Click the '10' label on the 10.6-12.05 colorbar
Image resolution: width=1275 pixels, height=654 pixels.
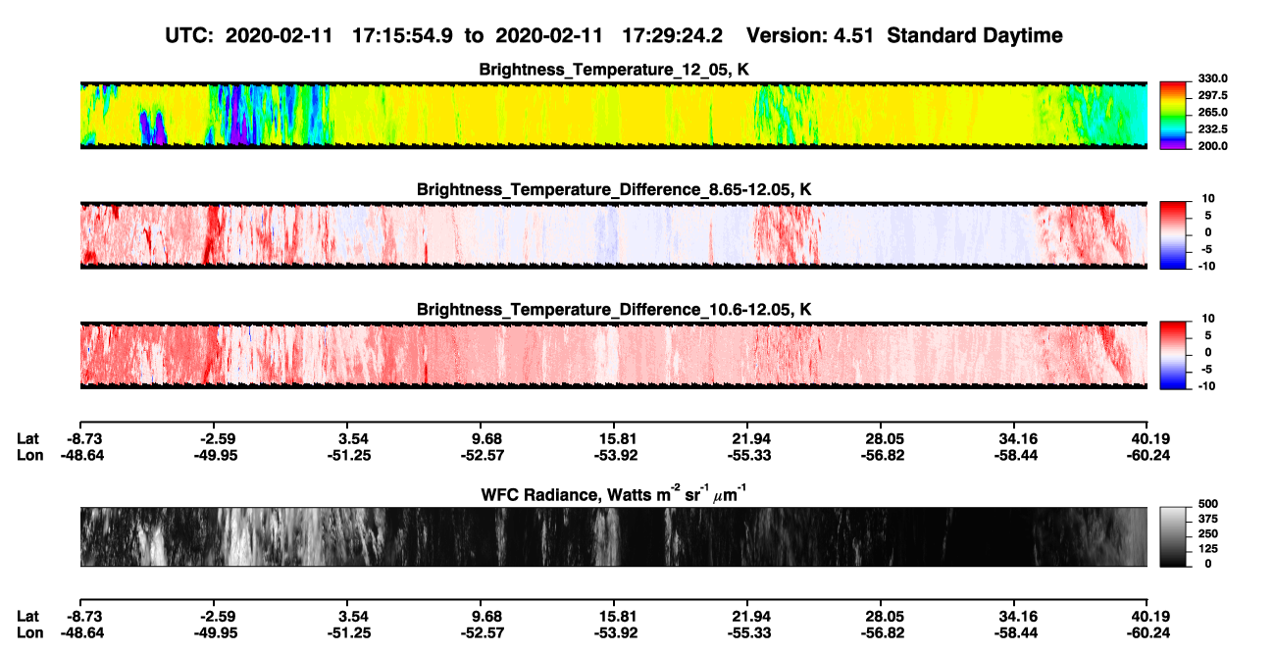1207,320
